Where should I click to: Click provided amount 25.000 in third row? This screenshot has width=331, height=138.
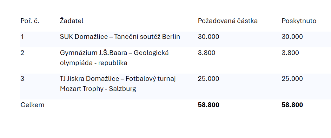point(292,79)
